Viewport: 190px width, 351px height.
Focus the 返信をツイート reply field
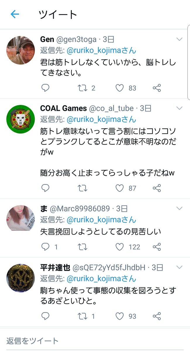coord(95,341)
